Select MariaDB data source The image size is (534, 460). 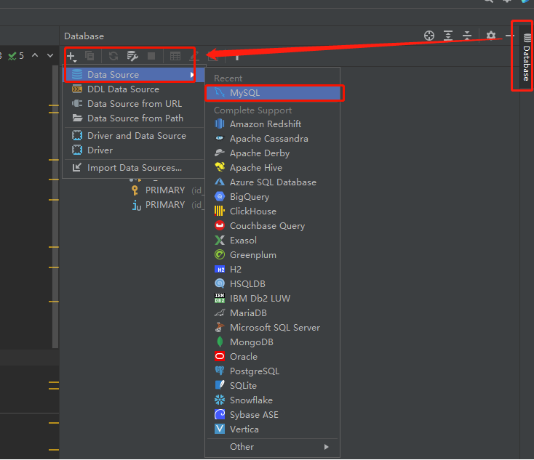click(272, 313)
